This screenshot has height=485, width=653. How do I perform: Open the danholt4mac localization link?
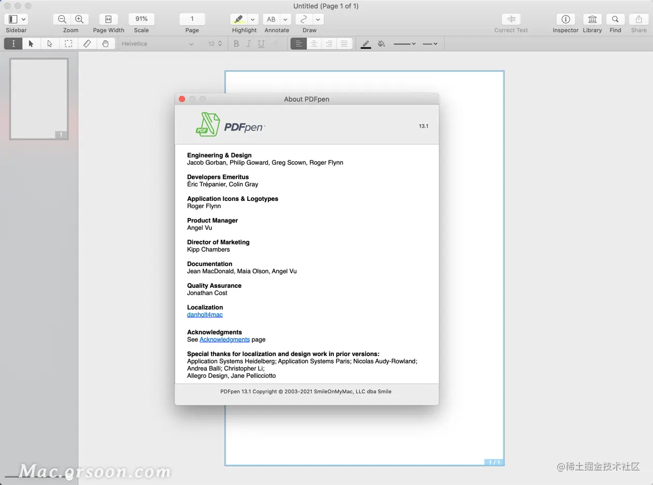pos(205,315)
